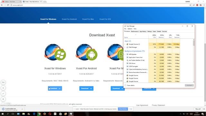
Task: Select the Xvast For Windows page tab
Action: pyautogui.click(x=48, y=19)
